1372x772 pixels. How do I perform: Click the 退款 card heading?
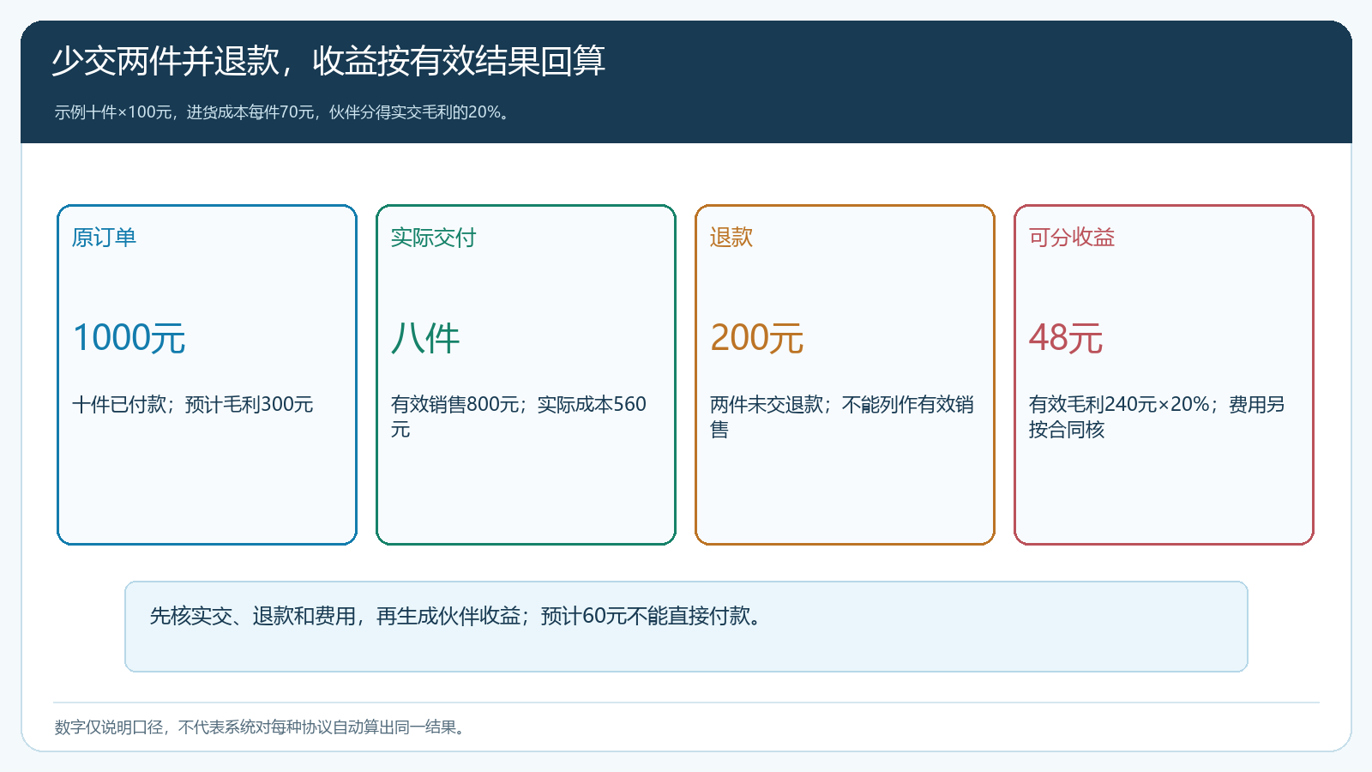[x=731, y=238]
